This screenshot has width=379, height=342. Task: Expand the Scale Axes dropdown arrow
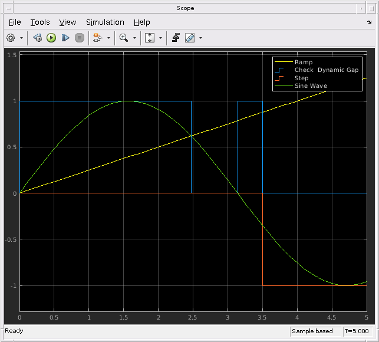pyautogui.click(x=160, y=38)
